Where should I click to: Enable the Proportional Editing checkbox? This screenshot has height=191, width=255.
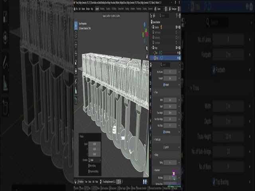coord(89,172)
